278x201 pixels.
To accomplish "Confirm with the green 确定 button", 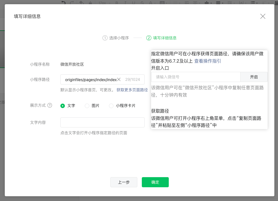I will [x=155, y=182].
